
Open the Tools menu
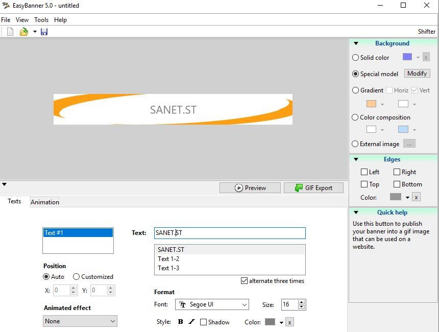click(41, 20)
